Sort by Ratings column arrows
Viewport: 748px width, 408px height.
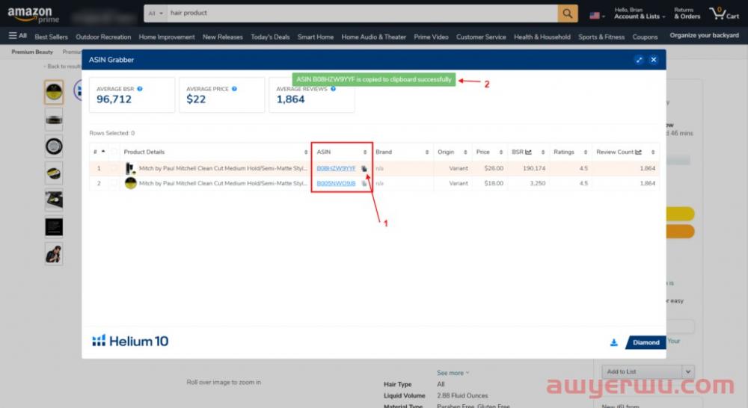click(586, 152)
